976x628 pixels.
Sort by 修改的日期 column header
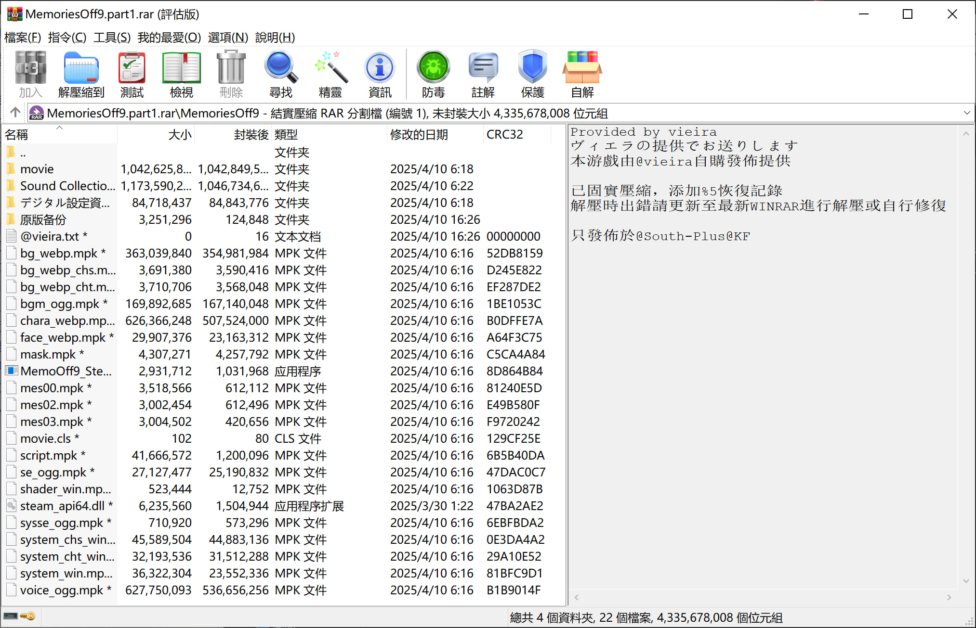pos(435,134)
